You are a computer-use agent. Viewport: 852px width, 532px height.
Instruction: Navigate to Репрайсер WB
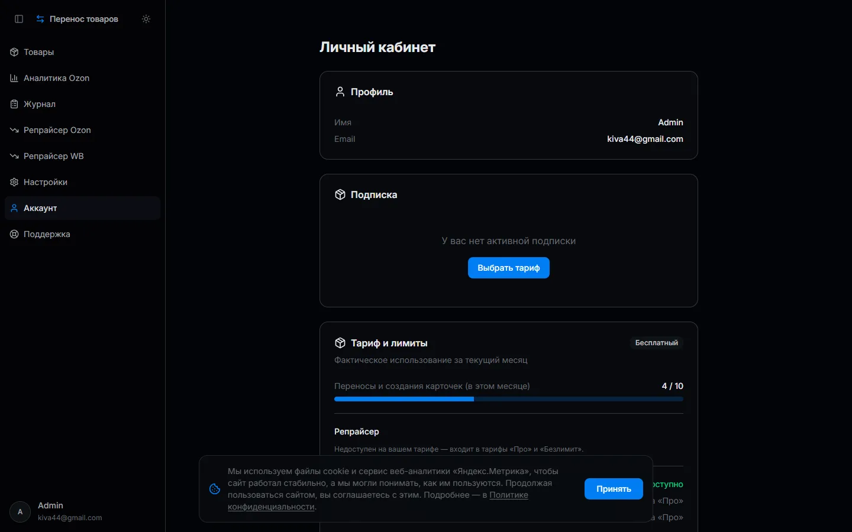point(82,156)
